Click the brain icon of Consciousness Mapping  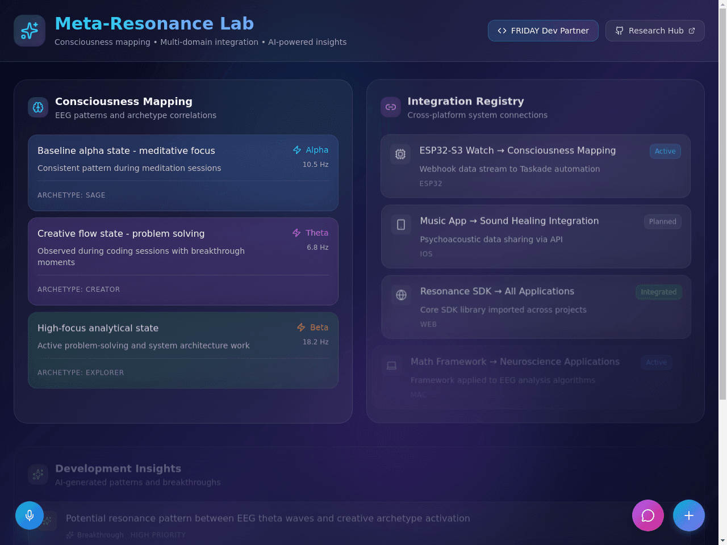tap(38, 107)
